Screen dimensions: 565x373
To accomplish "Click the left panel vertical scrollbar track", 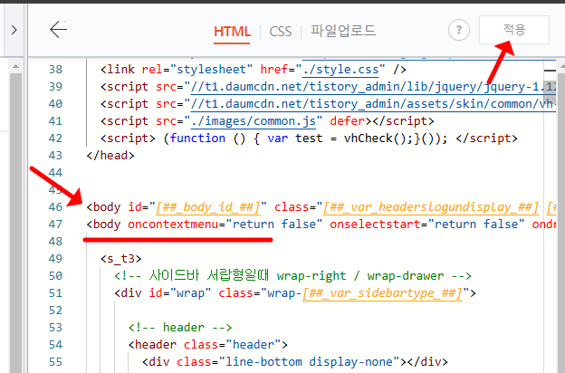I will [x=15, y=222].
